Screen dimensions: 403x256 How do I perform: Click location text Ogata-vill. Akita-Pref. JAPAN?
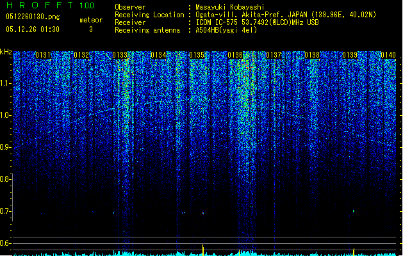(x=252, y=15)
